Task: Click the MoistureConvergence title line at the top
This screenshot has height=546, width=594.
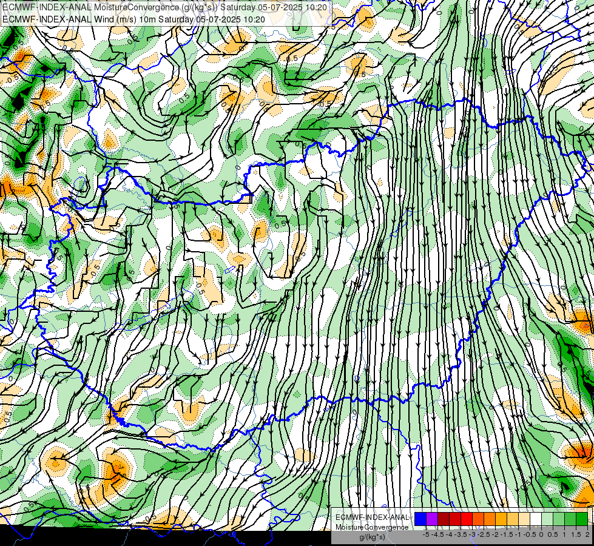Action: [x=165, y=7]
